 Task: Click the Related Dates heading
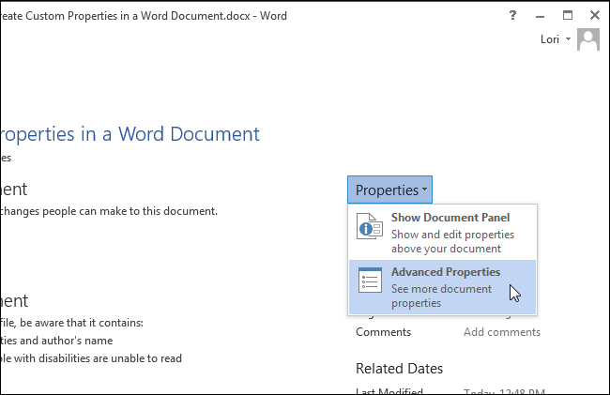(x=399, y=369)
